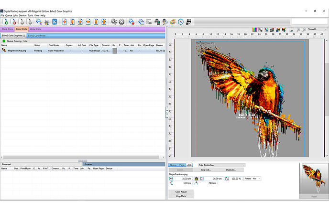Click the Reset button under thumbnail
This screenshot has height=211, width=329.
pos(314,197)
